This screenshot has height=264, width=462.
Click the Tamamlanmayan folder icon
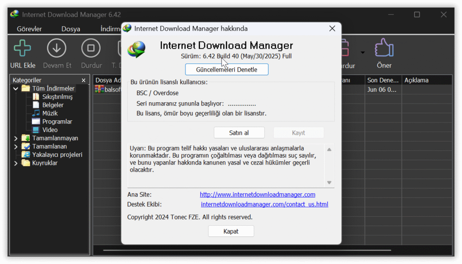click(26, 138)
